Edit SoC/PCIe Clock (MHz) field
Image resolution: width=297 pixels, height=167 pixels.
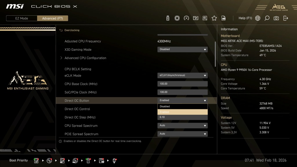click(182, 92)
